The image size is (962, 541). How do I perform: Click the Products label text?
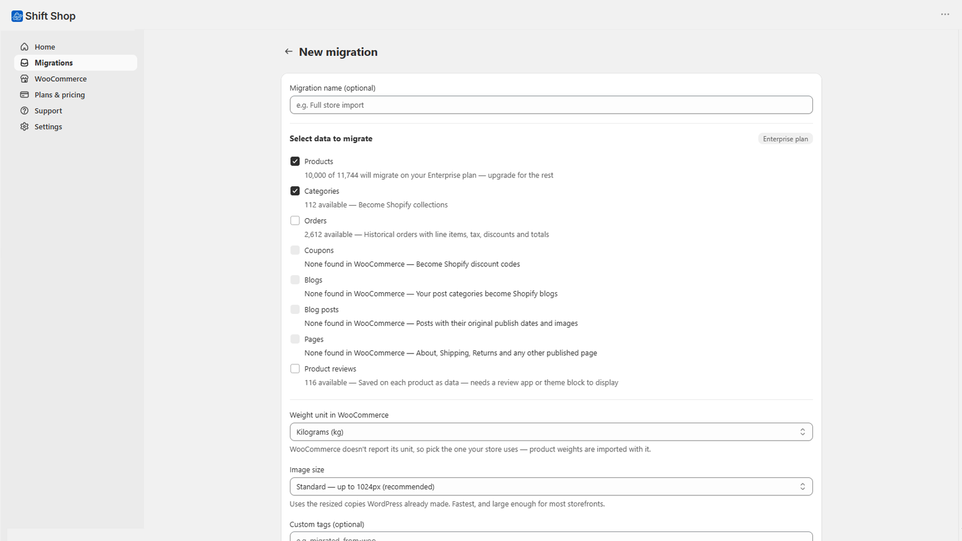(319, 162)
